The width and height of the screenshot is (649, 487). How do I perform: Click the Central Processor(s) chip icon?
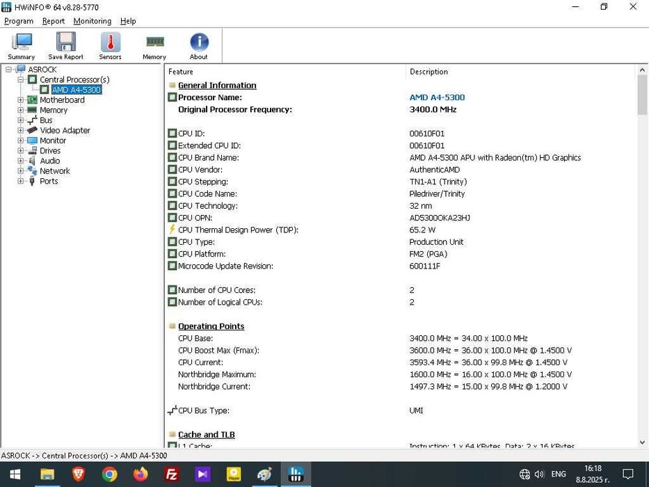[32, 79]
